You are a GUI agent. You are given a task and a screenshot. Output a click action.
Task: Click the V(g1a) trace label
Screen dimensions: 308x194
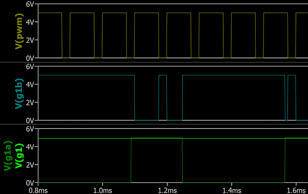pos(8,156)
